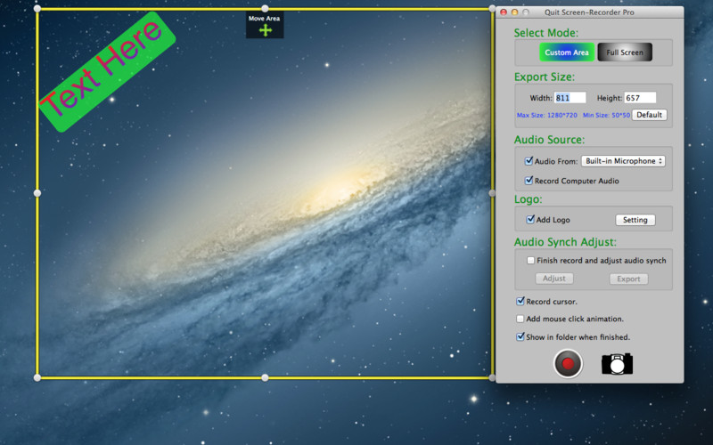
Task: Toggle Show in folder when finished
Action: click(520, 336)
